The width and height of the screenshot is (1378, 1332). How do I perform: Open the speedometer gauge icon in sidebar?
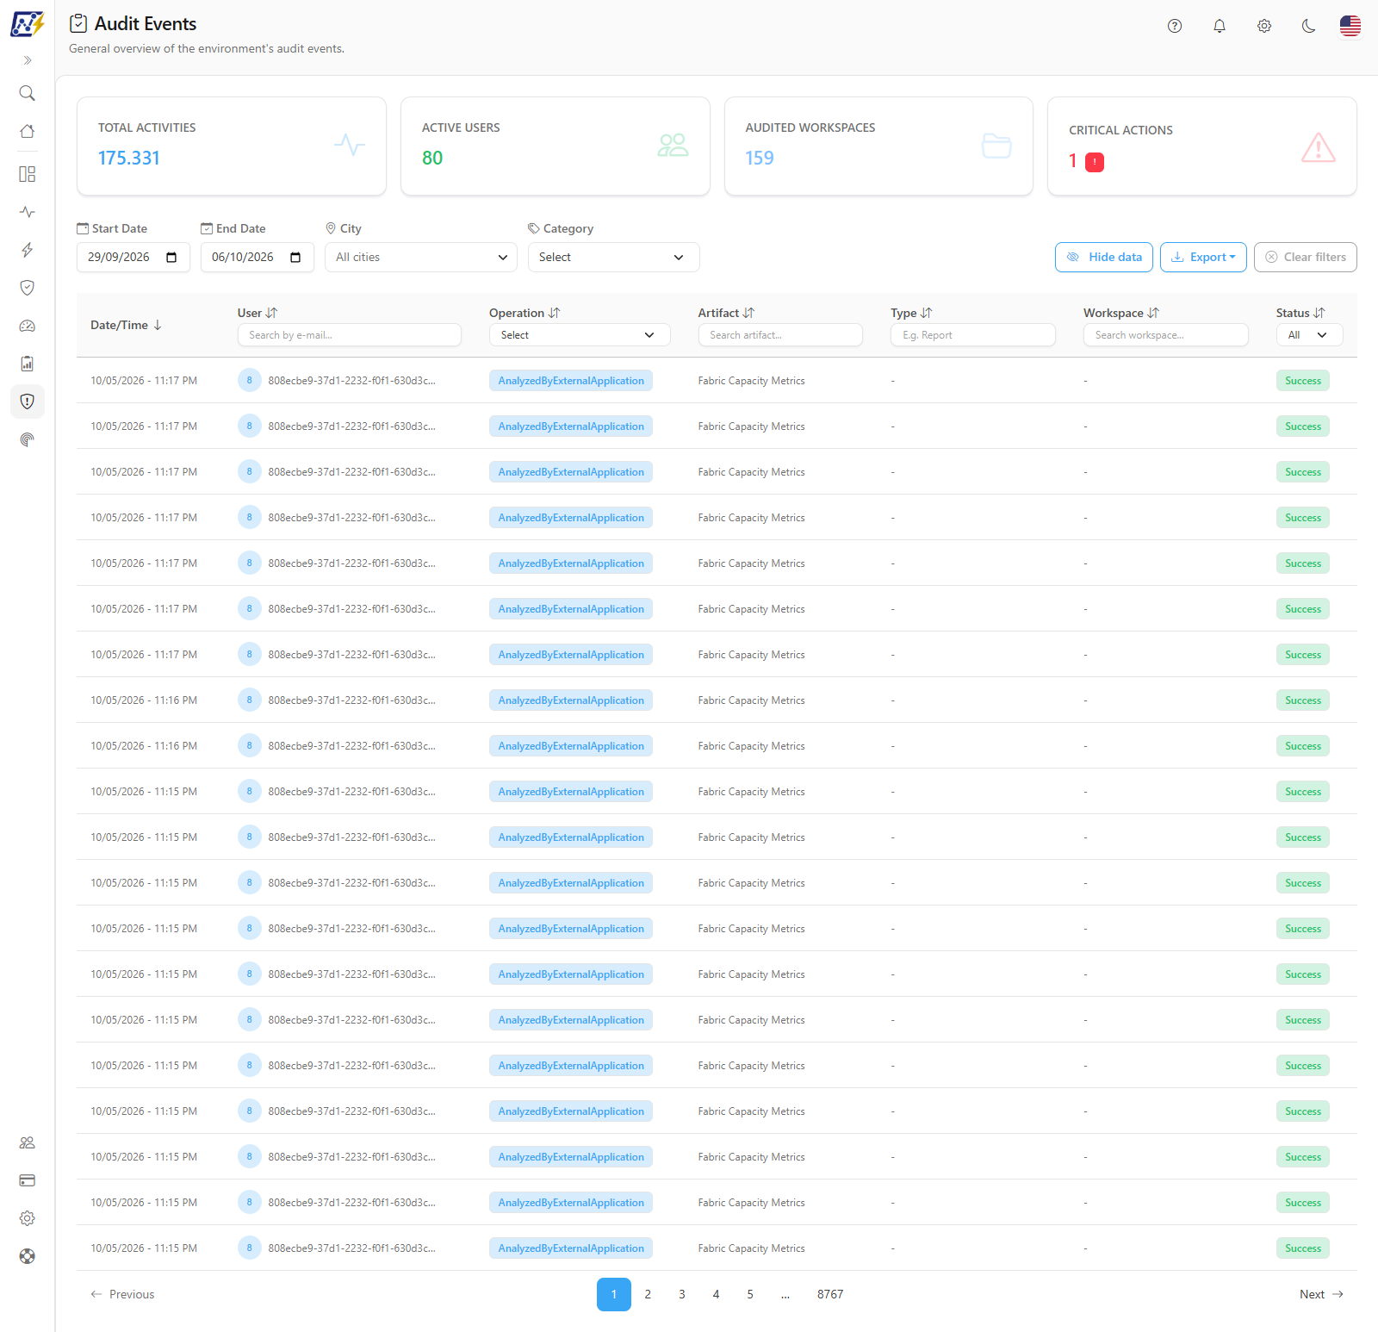pyautogui.click(x=28, y=326)
